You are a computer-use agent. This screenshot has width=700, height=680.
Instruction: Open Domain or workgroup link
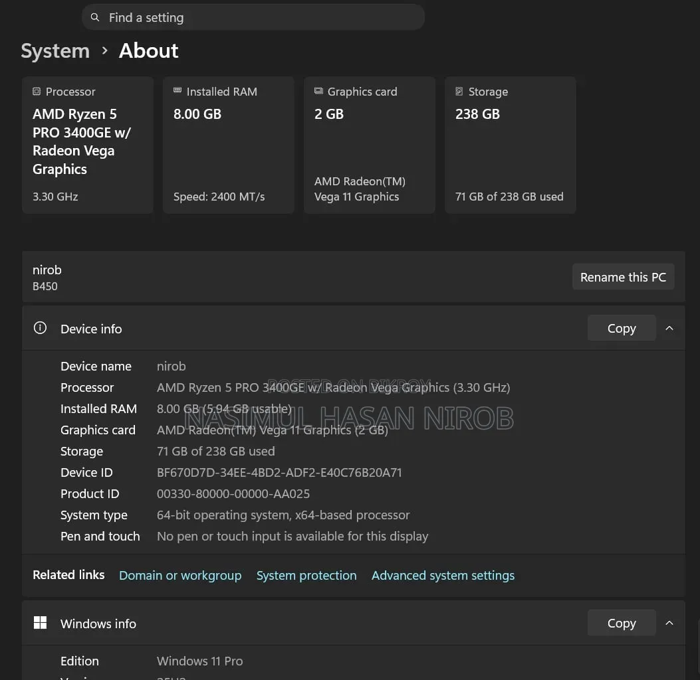tap(180, 575)
